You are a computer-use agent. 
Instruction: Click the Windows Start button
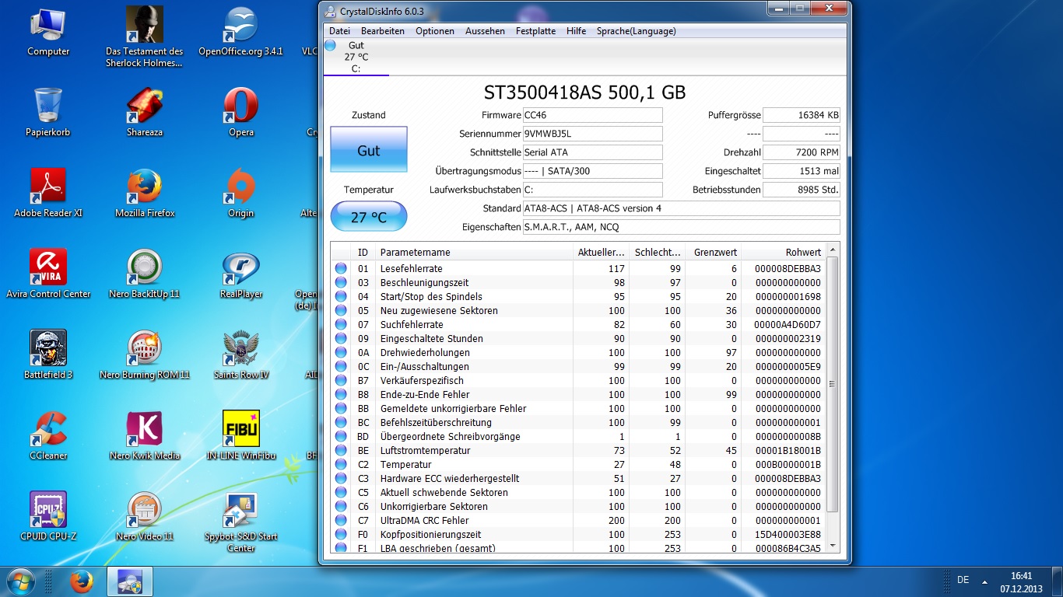click(x=19, y=581)
